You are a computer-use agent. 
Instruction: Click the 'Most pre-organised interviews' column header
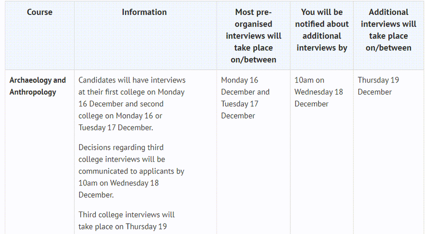pos(253,36)
